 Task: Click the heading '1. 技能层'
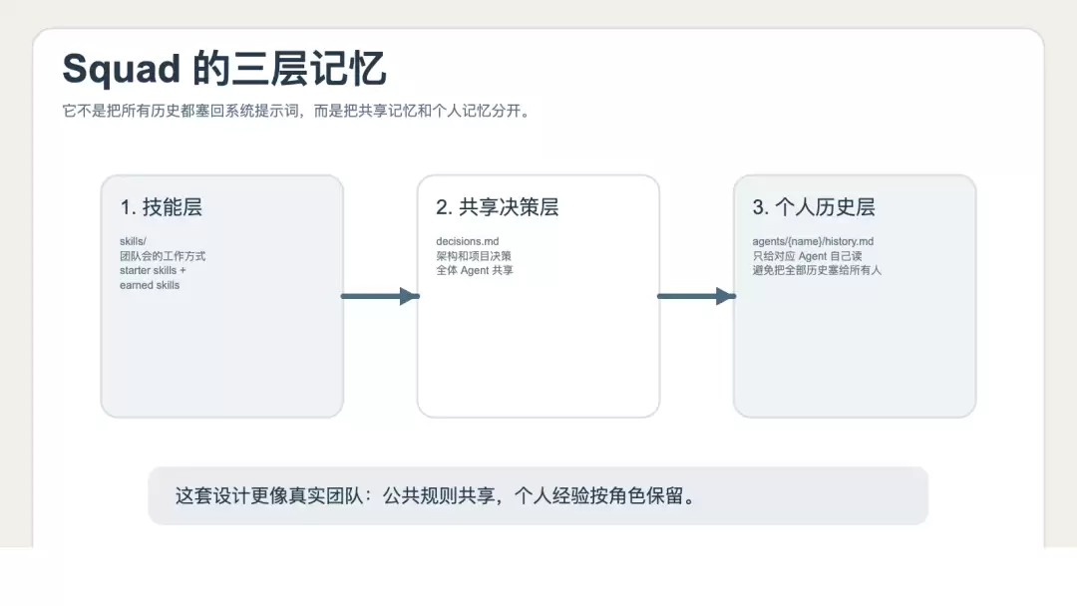[162, 207]
